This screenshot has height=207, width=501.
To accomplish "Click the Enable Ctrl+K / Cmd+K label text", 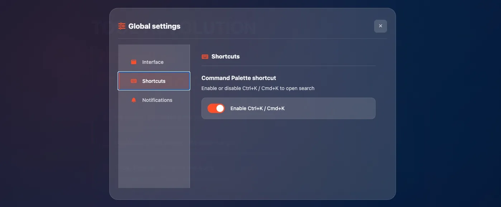I will tap(257, 108).
